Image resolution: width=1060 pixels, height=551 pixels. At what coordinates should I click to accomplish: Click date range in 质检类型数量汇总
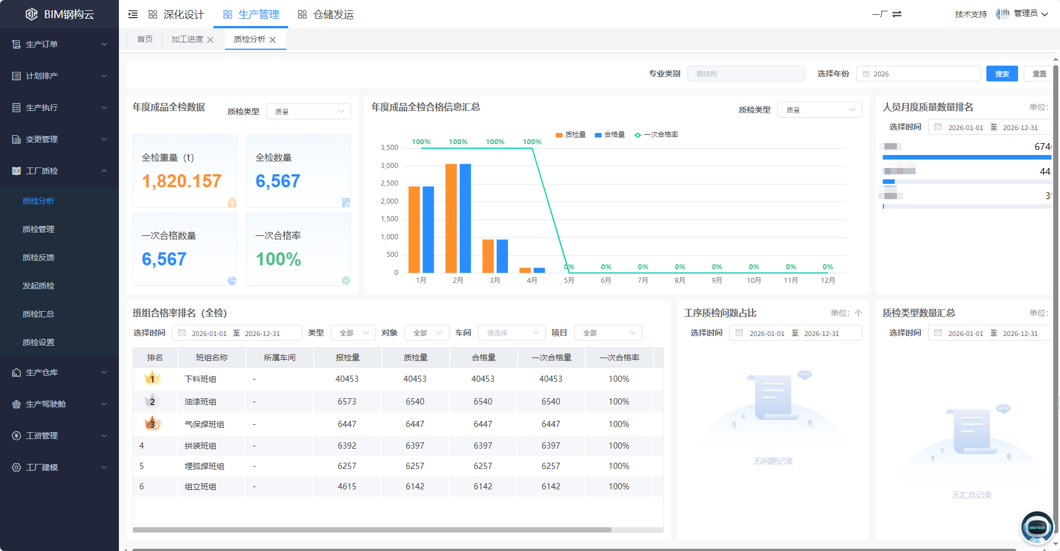point(990,333)
